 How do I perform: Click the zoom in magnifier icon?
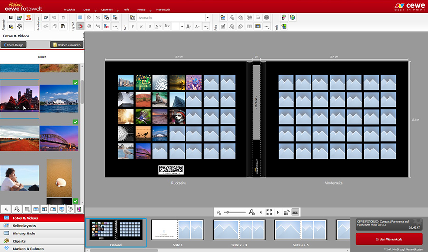click(252, 213)
